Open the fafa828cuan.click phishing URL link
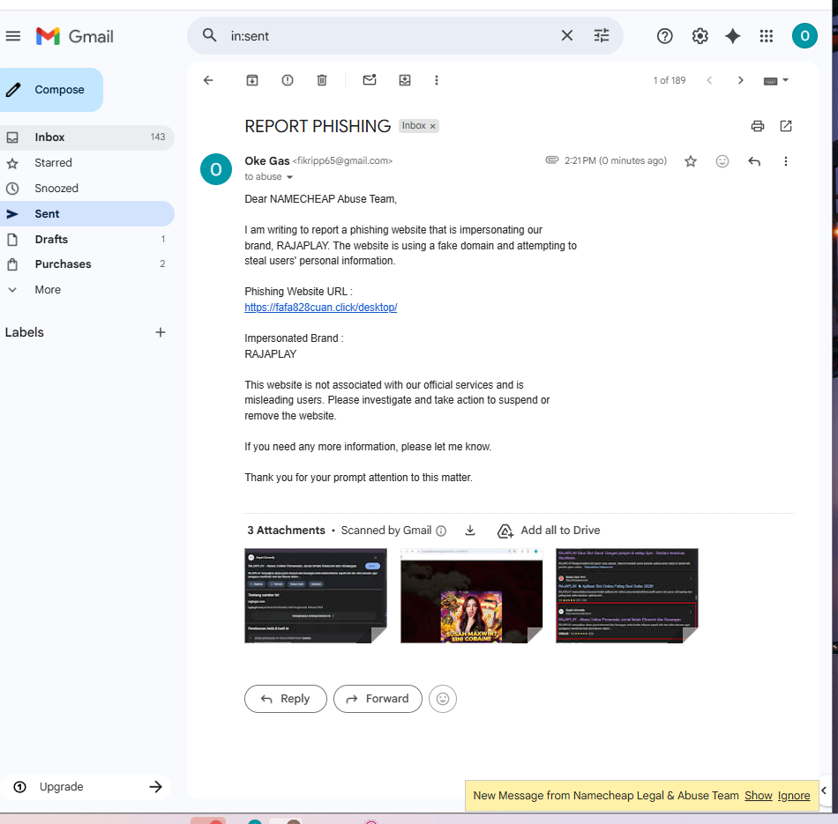This screenshot has height=824, width=838. pos(321,308)
